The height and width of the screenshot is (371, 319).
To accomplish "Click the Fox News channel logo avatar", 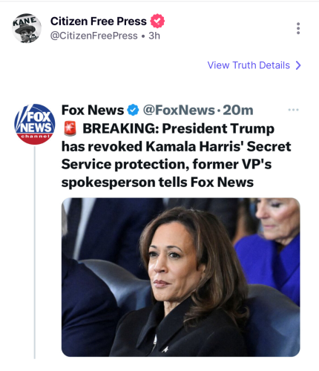I will point(35,124).
